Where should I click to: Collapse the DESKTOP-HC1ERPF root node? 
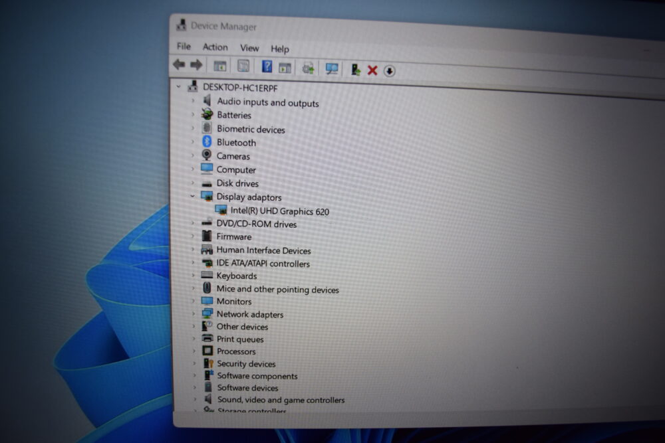pos(178,86)
